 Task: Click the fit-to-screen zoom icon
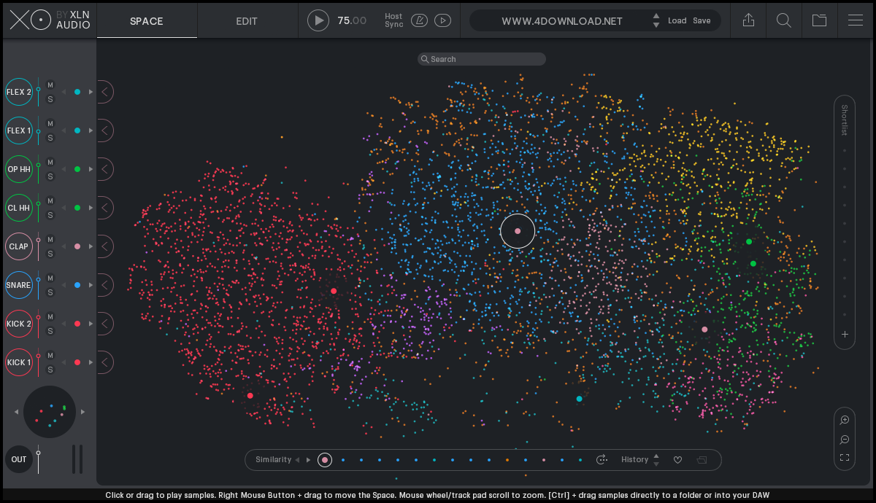pos(845,458)
